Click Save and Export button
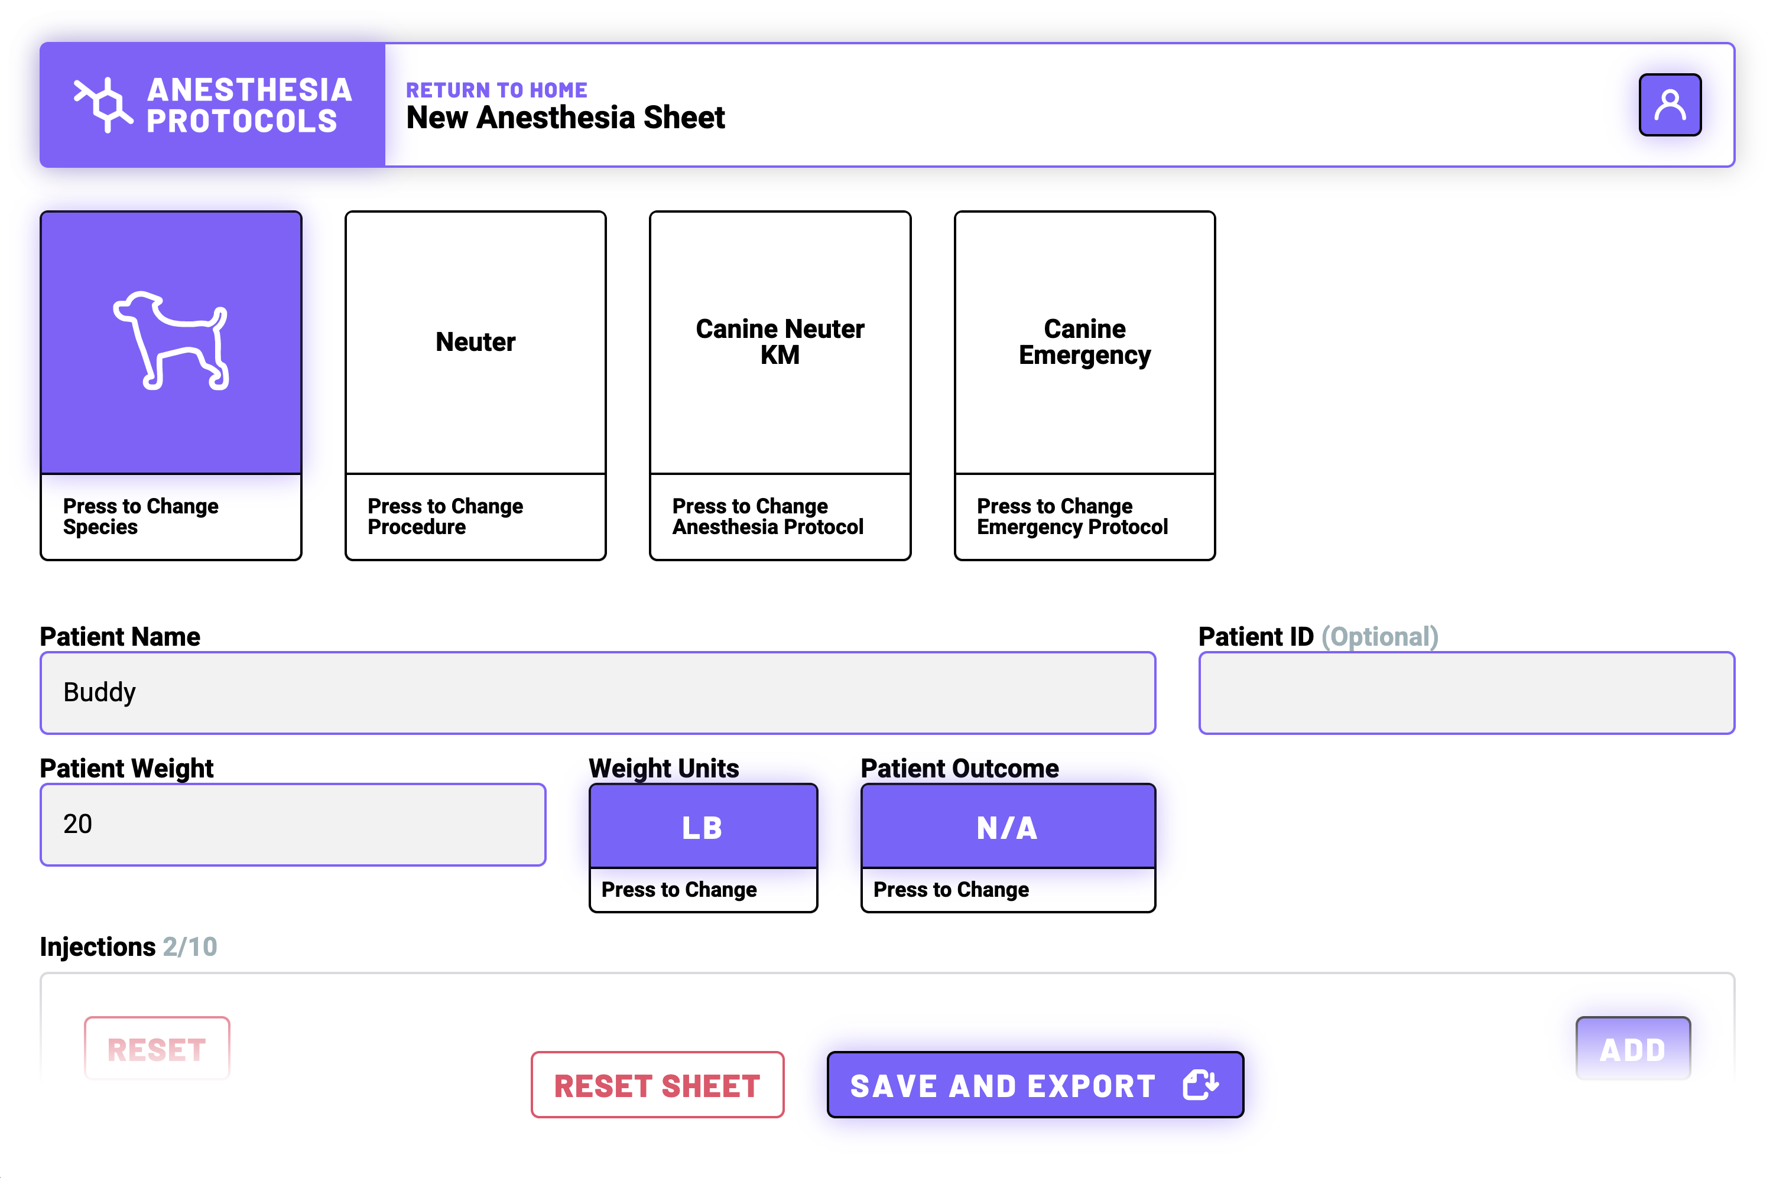The height and width of the screenshot is (1178, 1773). click(1035, 1085)
